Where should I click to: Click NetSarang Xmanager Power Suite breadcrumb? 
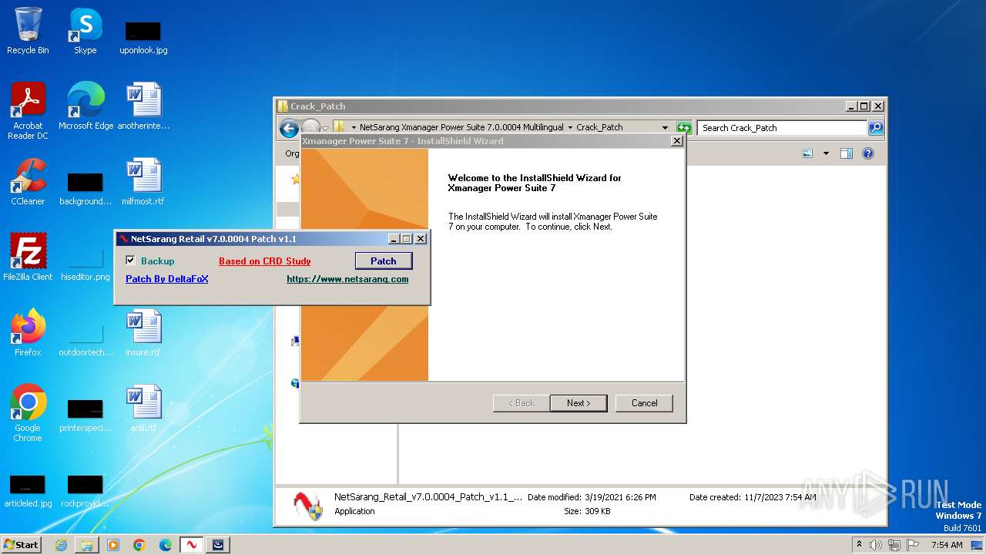pyautogui.click(x=461, y=127)
